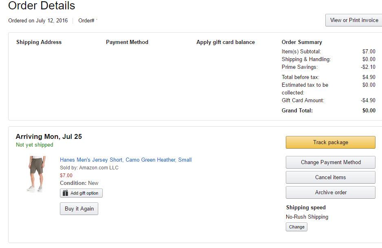Click the Order Summary heading

coord(302,42)
